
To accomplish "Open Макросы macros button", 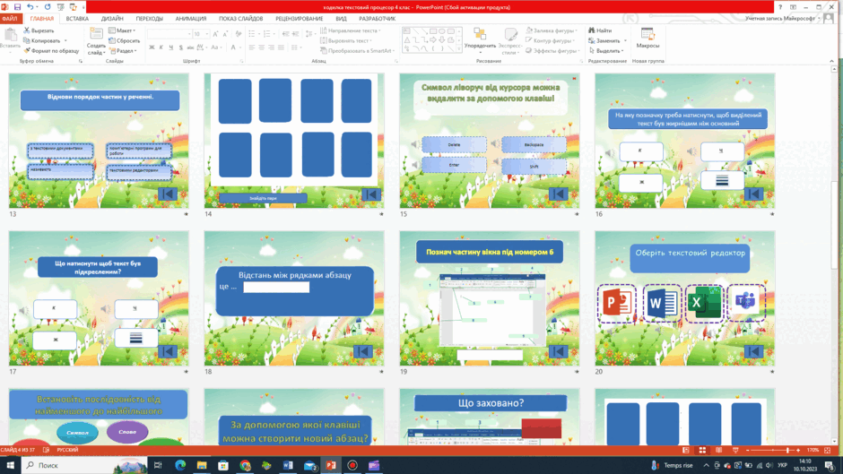I will coord(647,39).
